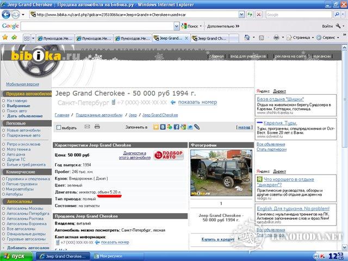This screenshot has height=261, width=348.
Task: Open search provider options dropdown arrow
Action: (x=343, y=15)
